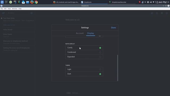This screenshot has width=170, height=96.
Task: Select the Display tab
Action: tap(91, 33)
